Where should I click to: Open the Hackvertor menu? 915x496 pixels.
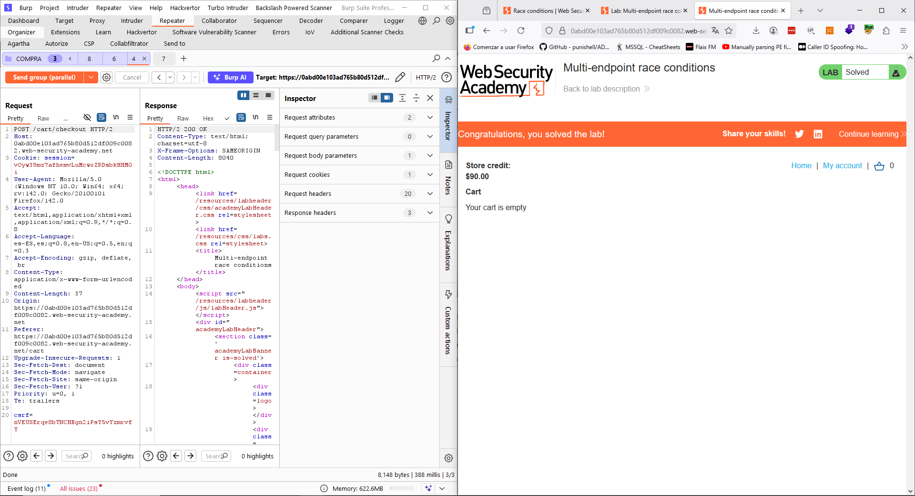point(185,8)
